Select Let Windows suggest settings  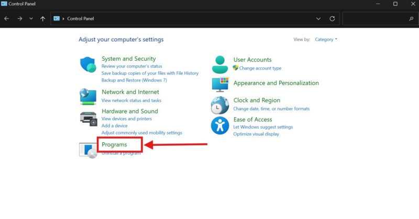[263, 127]
